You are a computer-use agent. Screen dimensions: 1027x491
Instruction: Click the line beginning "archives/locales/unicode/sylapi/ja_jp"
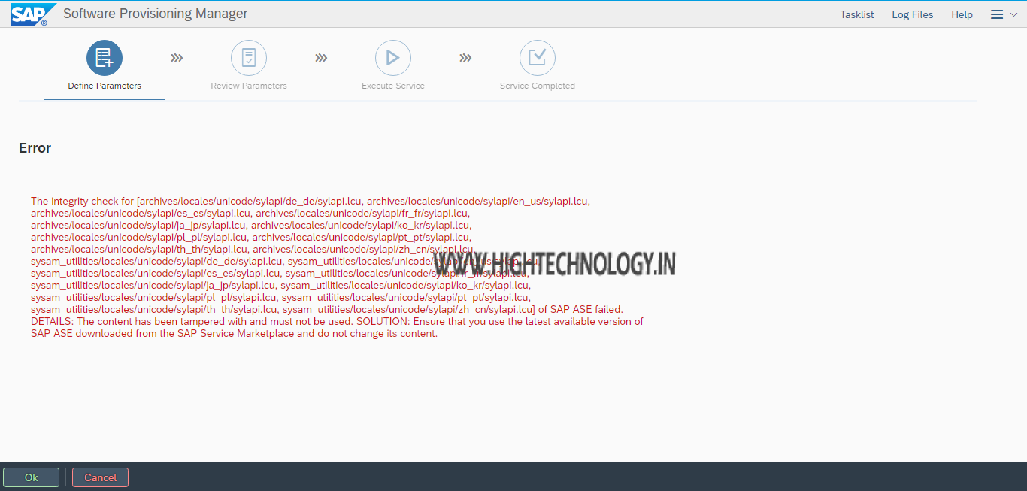pos(251,225)
